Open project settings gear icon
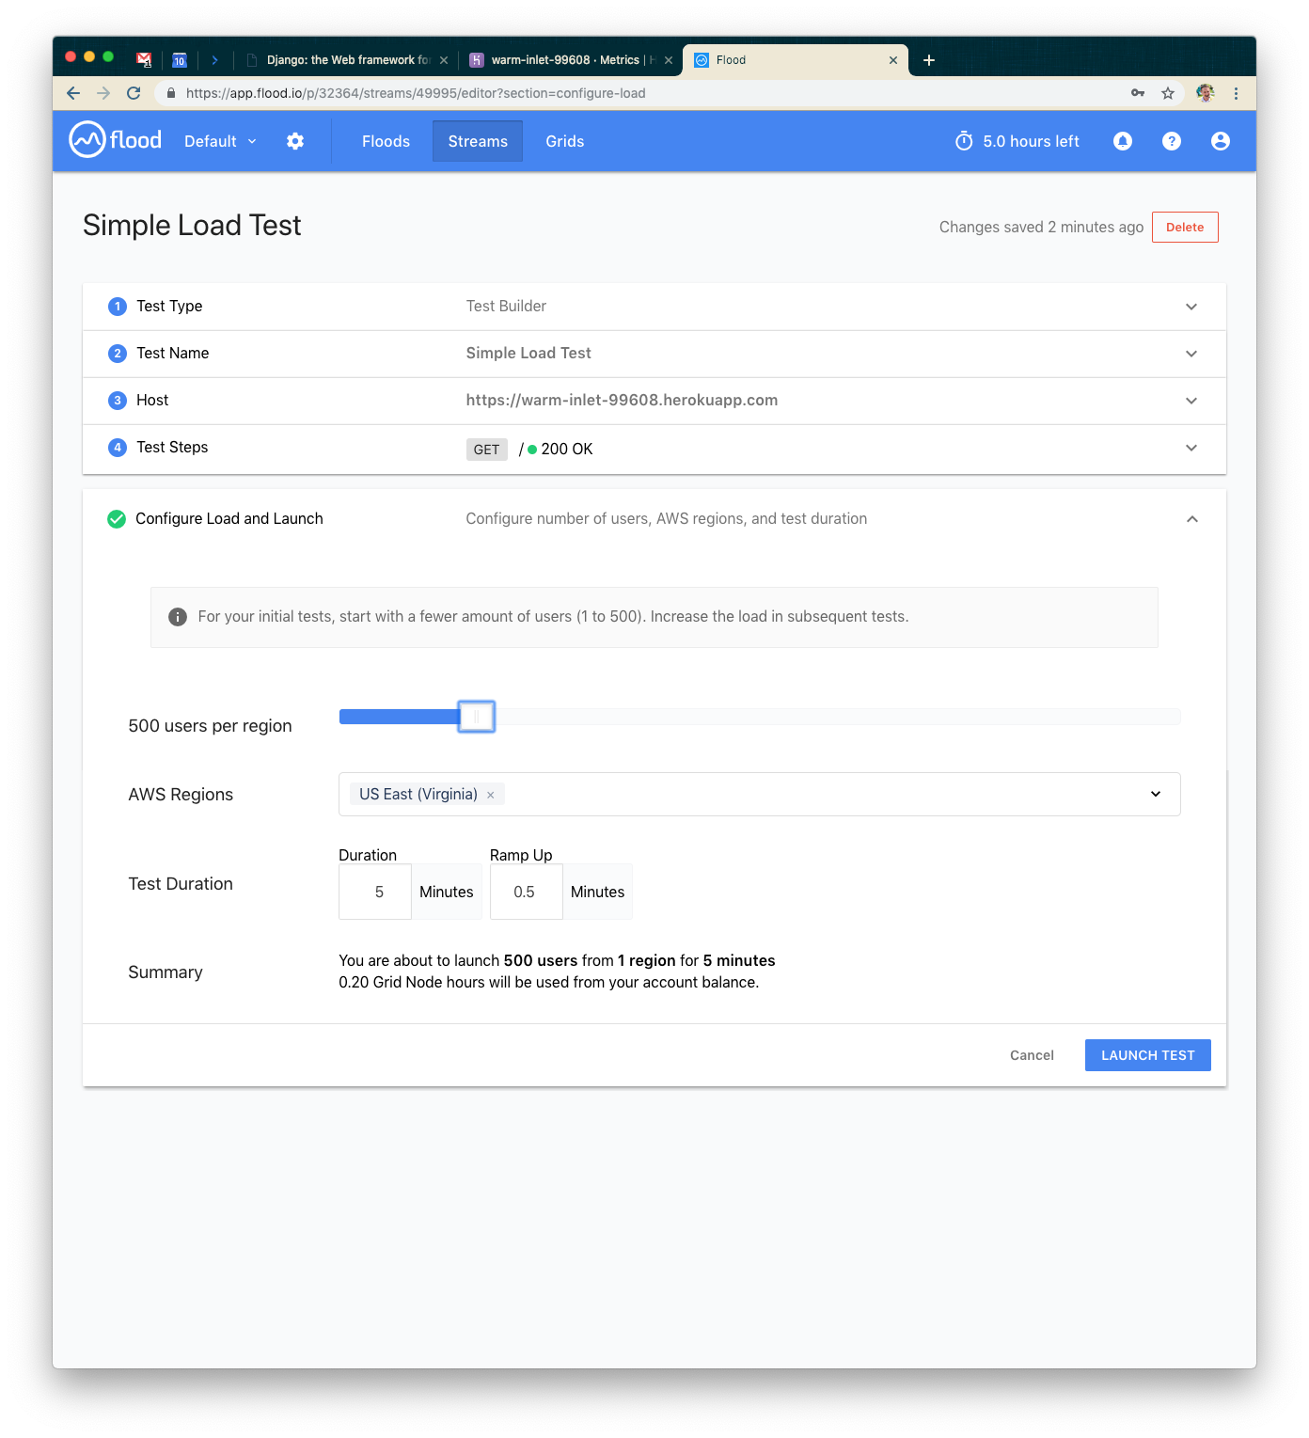 (295, 141)
